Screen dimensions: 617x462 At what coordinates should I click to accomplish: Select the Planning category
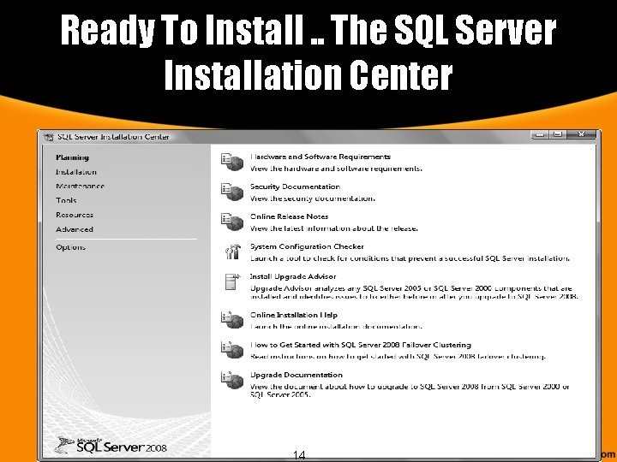(72, 157)
